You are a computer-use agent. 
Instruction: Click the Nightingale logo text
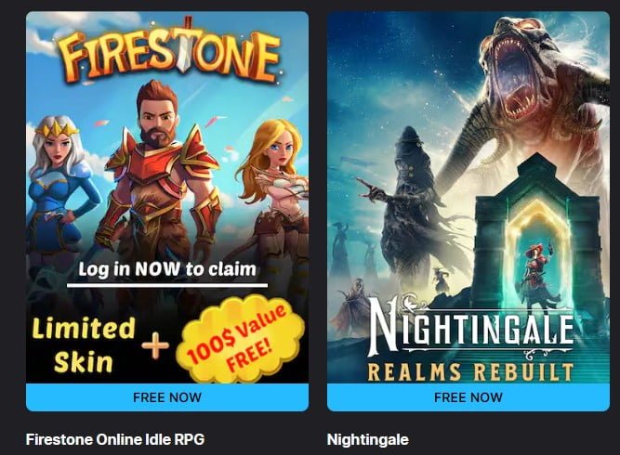click(470, 328)
